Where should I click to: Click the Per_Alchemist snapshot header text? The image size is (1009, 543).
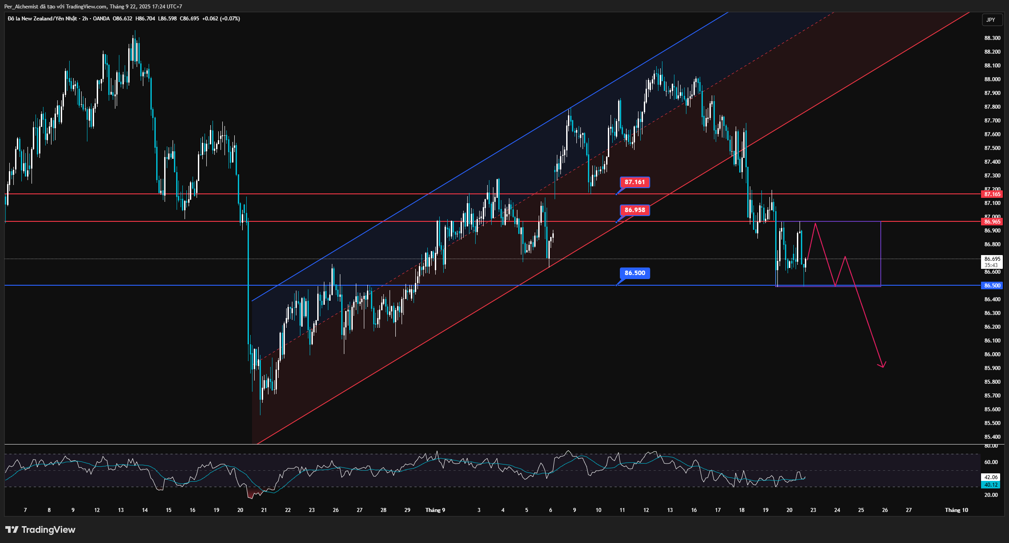(93, 7)
